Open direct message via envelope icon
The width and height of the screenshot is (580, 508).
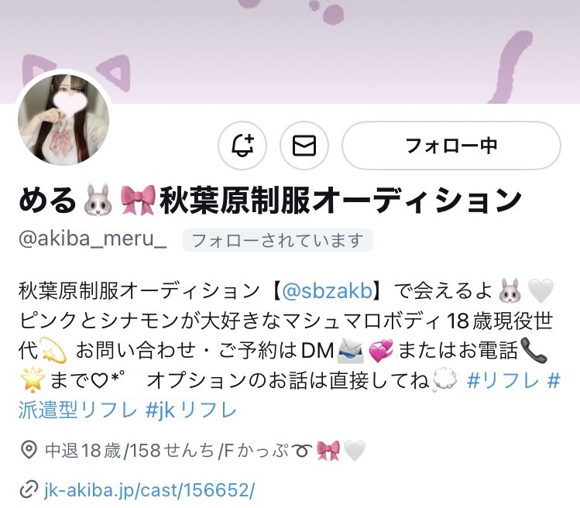pyautogui.click(x=304, y=146)
